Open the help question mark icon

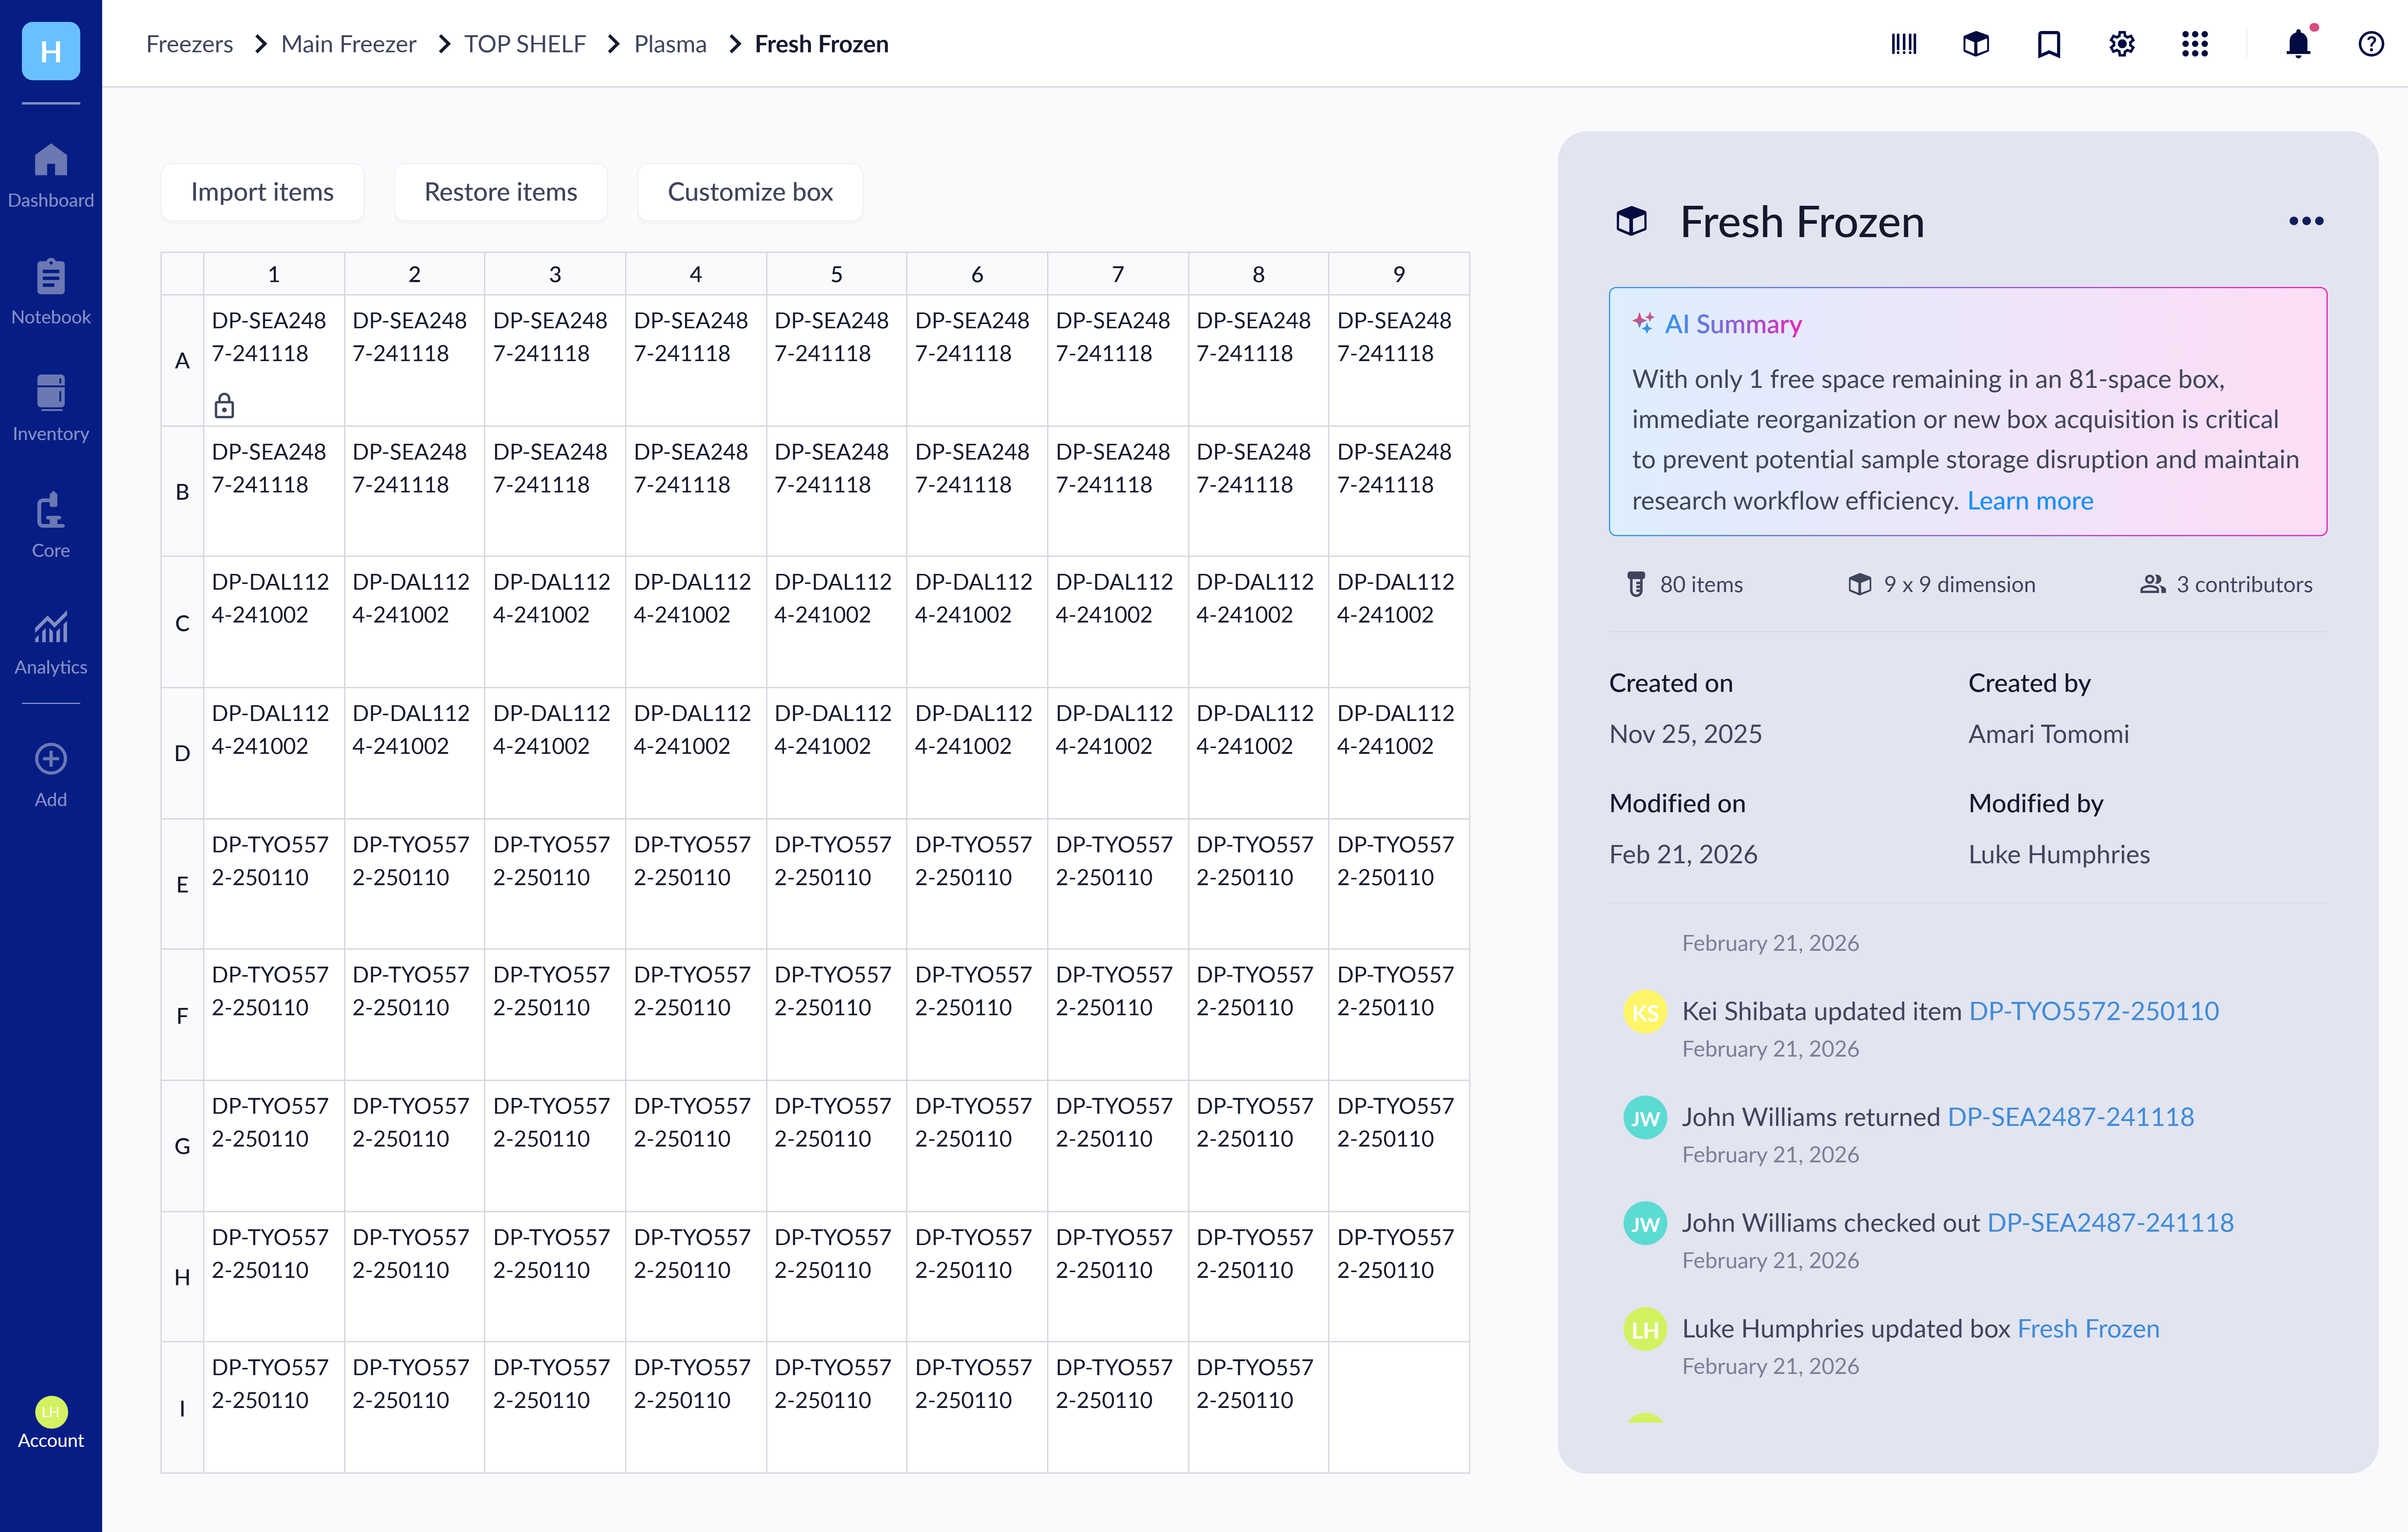click(x=2371, y=44)
